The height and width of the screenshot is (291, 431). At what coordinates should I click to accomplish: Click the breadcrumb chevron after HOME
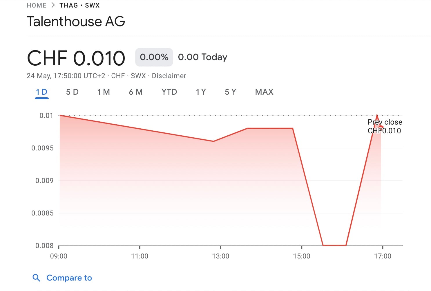[53, 5]
